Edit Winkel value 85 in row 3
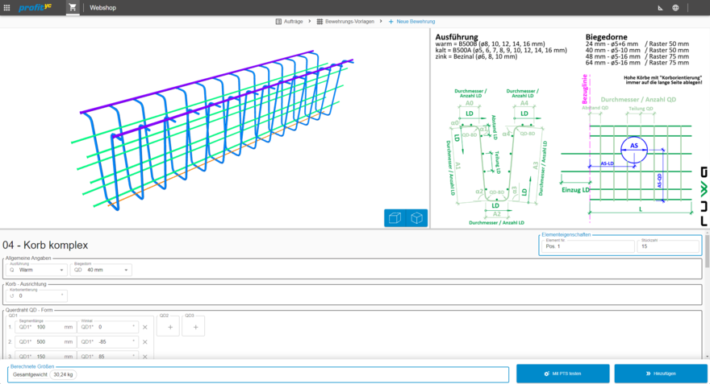This screenshot has height=384, width=710. (108, 357)
